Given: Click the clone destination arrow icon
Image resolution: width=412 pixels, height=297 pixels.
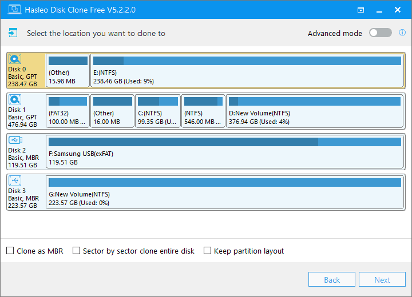Looking at the screenshot, I should [13, 33].
